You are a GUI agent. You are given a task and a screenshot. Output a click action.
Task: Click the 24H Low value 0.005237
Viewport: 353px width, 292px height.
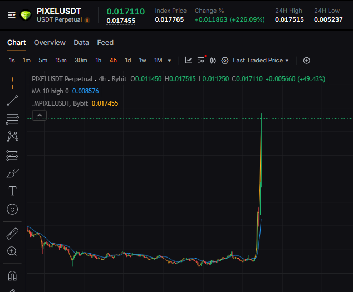coord(329,20)
